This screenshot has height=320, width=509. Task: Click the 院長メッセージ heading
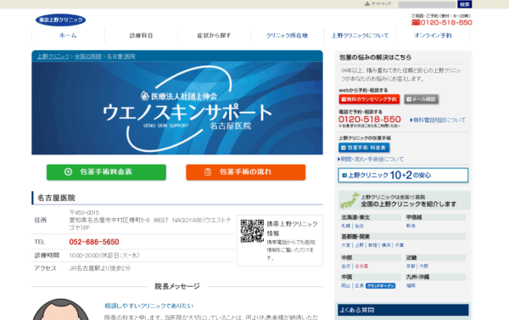(x=177, y=287)
